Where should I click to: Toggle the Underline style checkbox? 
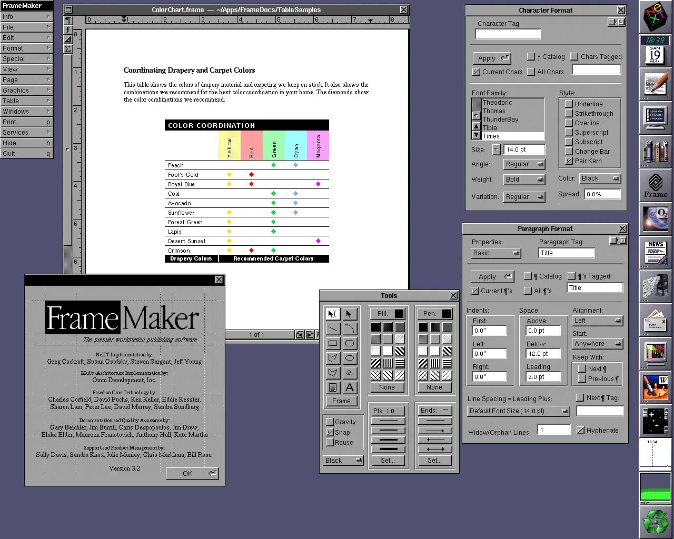569,104
